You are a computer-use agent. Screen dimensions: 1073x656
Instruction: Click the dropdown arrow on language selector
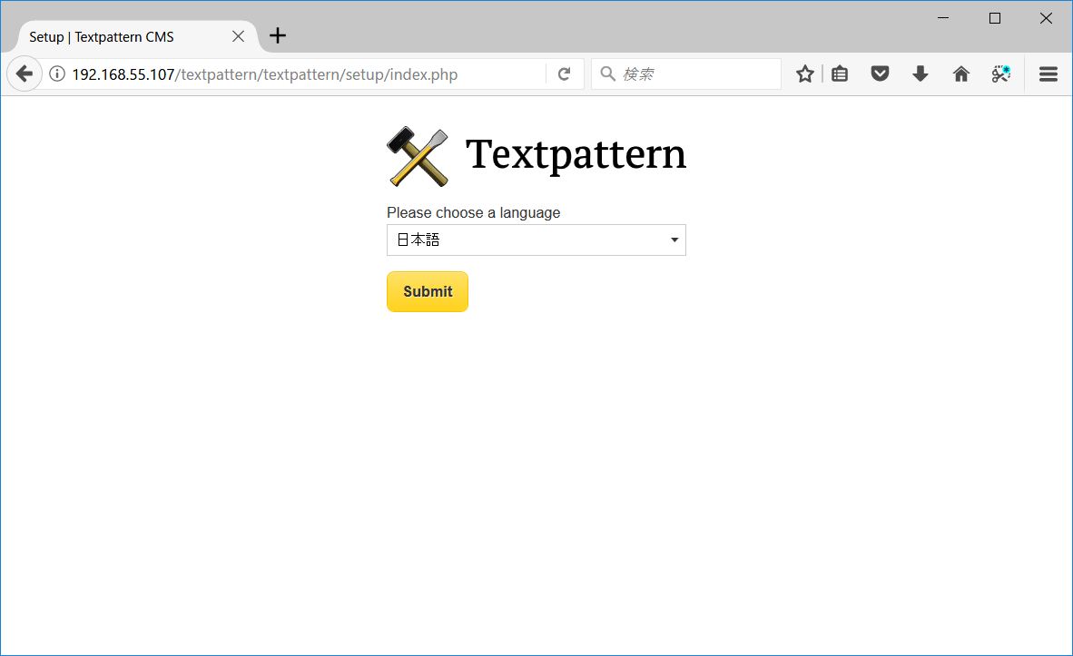(x=674, y=240)
